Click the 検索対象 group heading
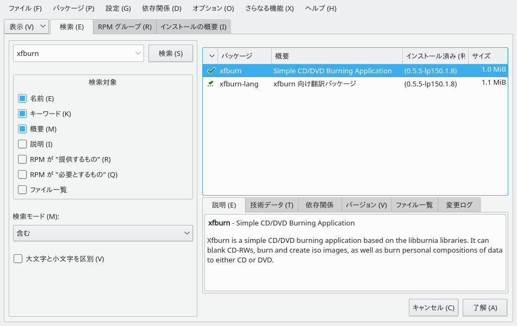Screen dimensions: 517x326 coord(103,82)
